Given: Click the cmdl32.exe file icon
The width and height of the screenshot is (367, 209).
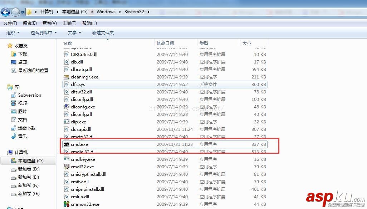Looking at the screenshot, I should pos(67,167).
